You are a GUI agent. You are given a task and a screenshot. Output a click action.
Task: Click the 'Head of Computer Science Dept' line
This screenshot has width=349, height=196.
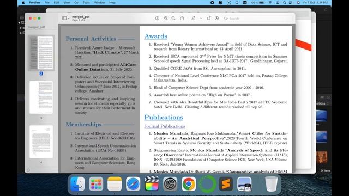tap(208, 88)
